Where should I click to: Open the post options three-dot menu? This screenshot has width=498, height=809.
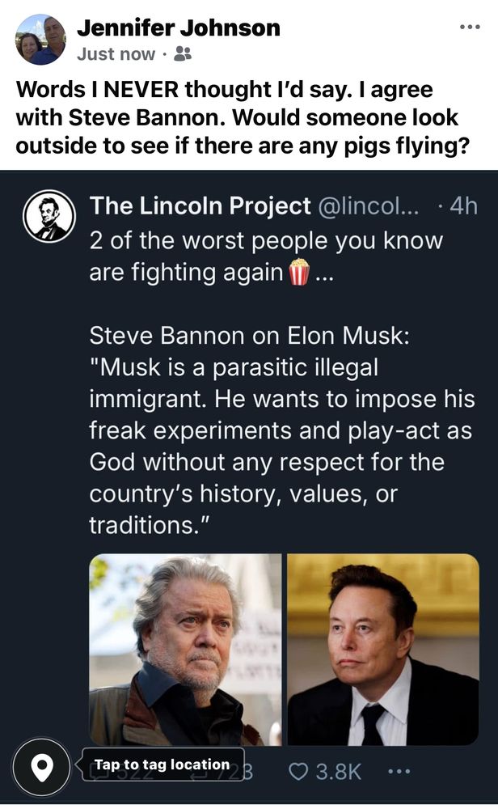[x=470, y=27]
